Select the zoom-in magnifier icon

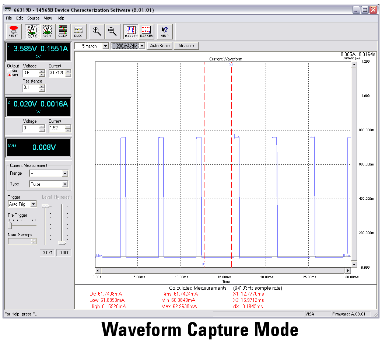97,31
